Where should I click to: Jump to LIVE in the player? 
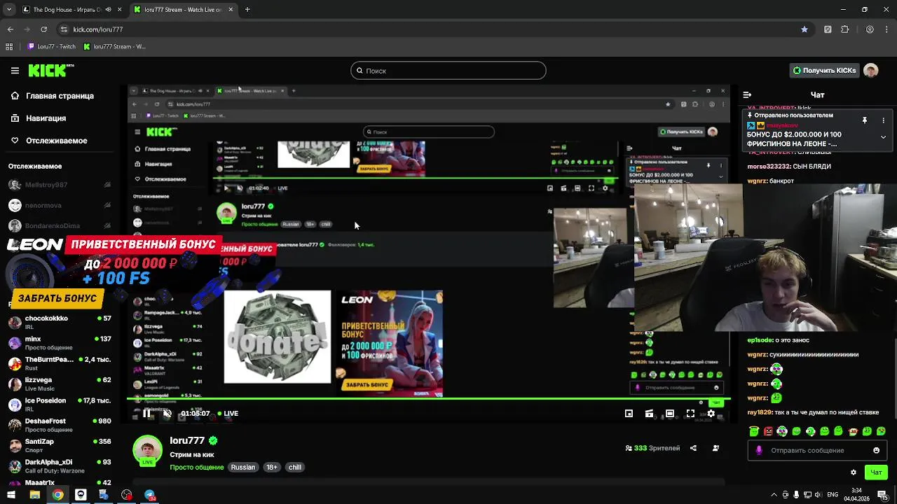point(228,414)
